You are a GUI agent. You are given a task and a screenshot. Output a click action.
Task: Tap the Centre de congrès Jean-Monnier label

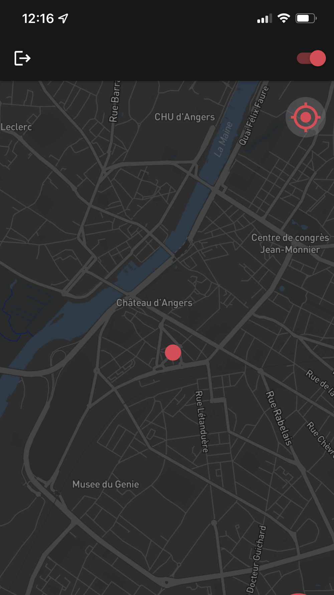(290, 244)
